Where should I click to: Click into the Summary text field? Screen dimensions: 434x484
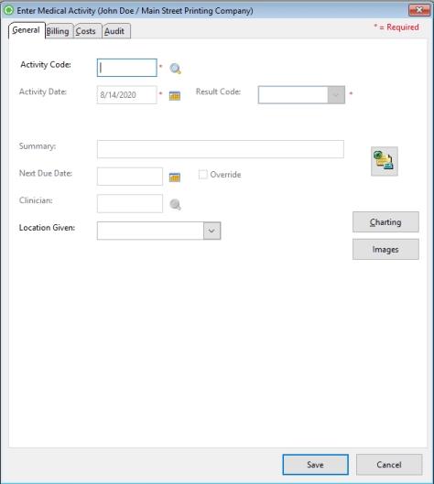click(221, 149)
